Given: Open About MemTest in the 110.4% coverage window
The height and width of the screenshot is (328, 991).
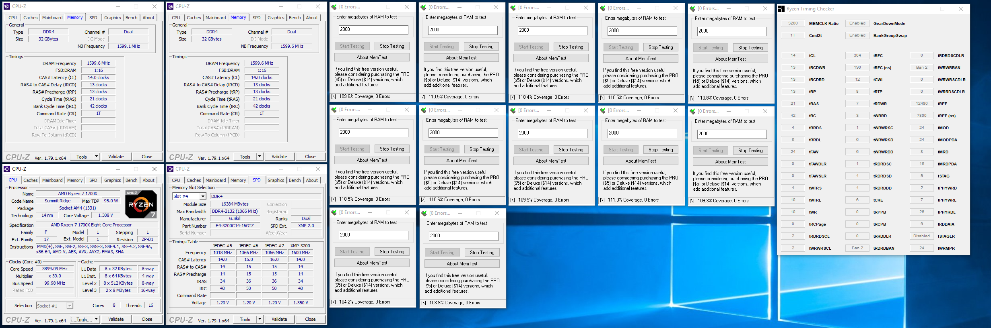Looking at the screenshot, I should 551,58.
